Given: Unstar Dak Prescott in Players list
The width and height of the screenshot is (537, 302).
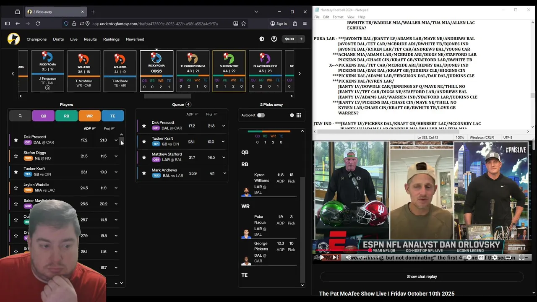Looking at the screenshot, I should [x=16, y=140].
